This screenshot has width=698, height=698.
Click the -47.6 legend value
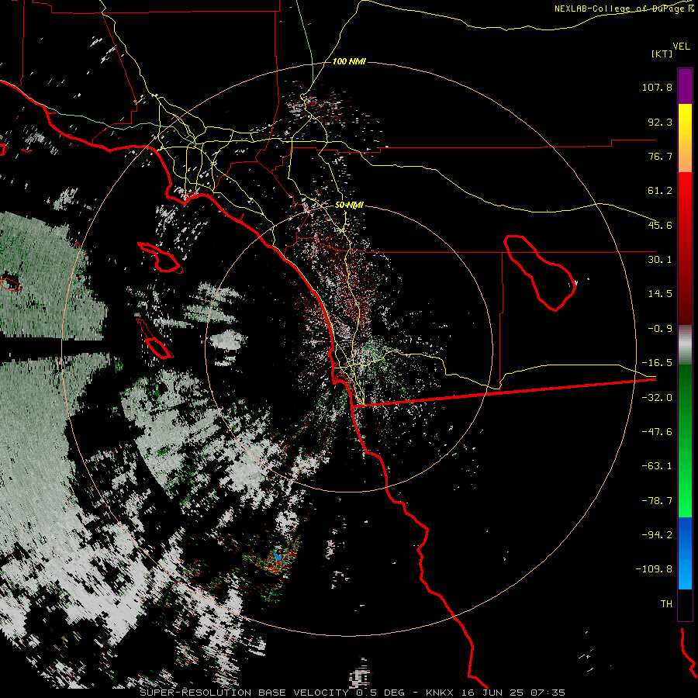[x=657, y=432]
